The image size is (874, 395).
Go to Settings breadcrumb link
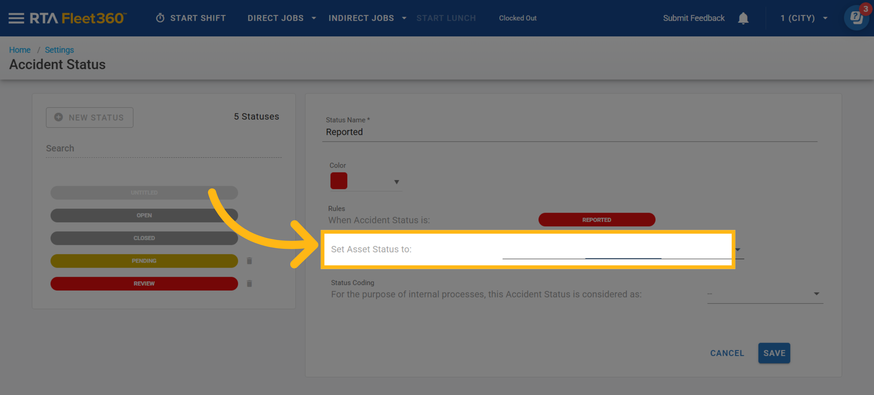pyautogui.click(x=59, y=50)
